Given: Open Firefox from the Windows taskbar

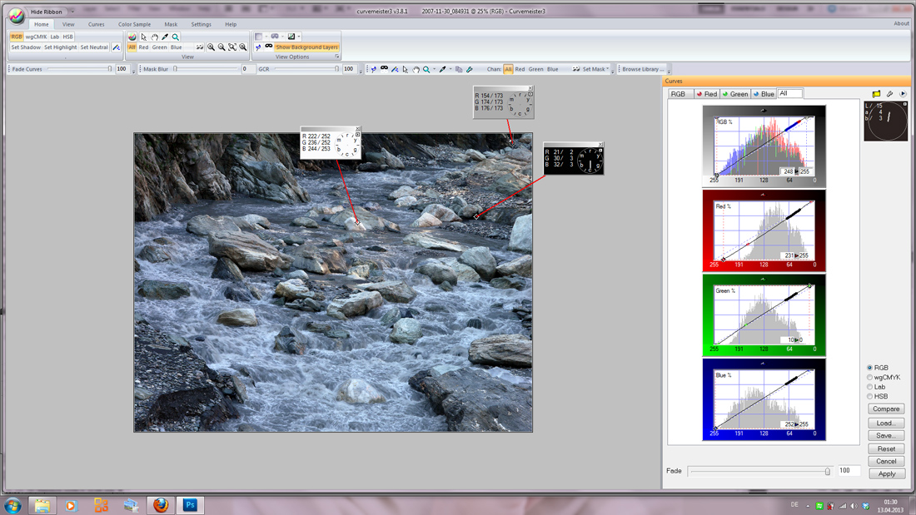Looking at the screenshot, I should (161, 505).
